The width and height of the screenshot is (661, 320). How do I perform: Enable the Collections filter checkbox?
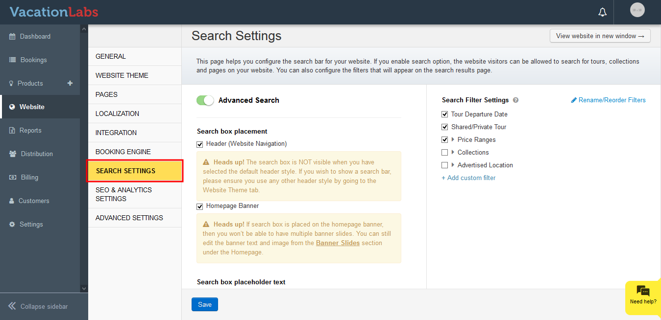click(x=445, y=153)
